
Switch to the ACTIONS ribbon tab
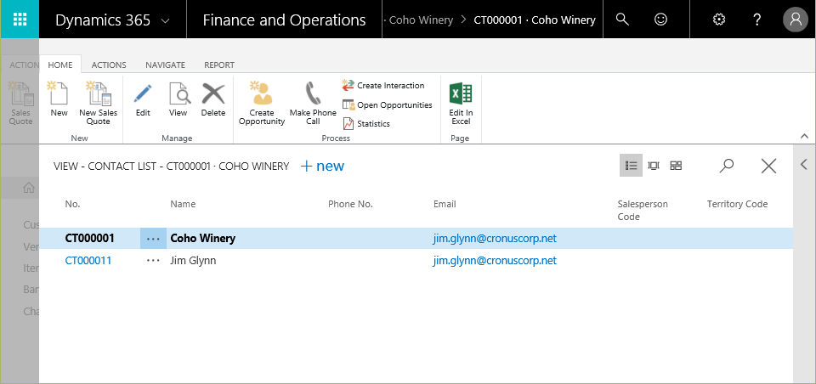pyautogui.click(x=109, y=65)
